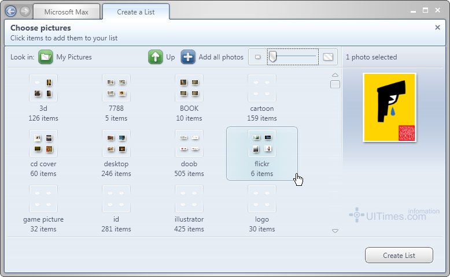Click the small thumbnail size icon
This screenshot has width=450, height=277.
[258, 57]
